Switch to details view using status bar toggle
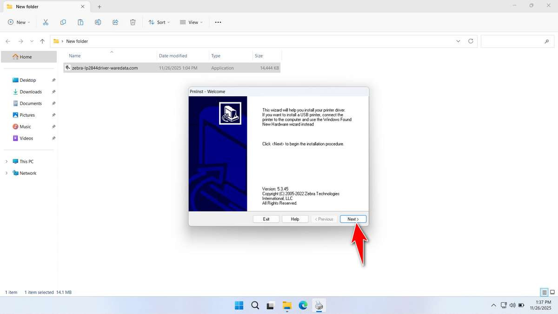 click(x=544, y=292)
